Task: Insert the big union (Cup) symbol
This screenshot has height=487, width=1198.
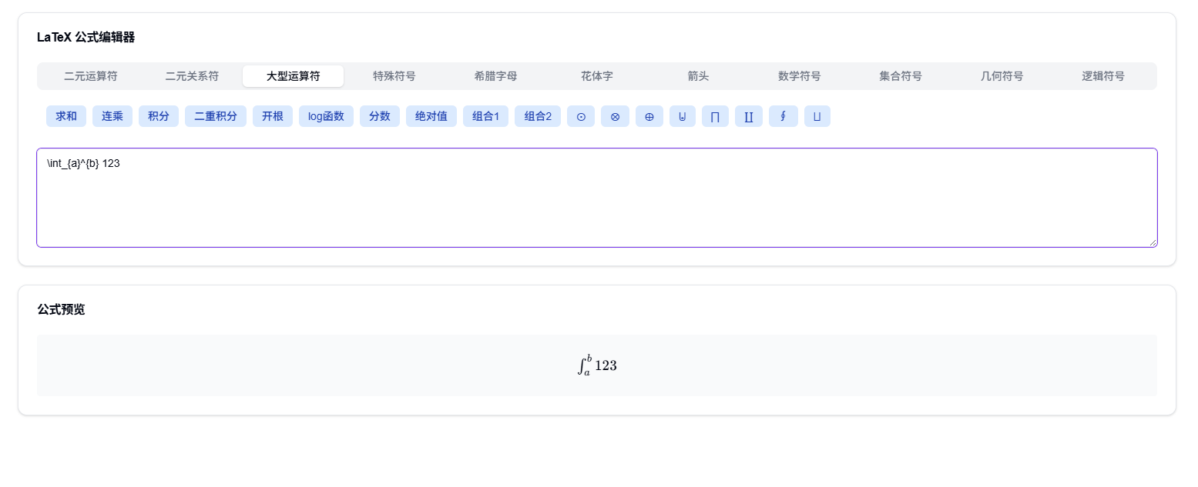Action: [x=682, y=116]
